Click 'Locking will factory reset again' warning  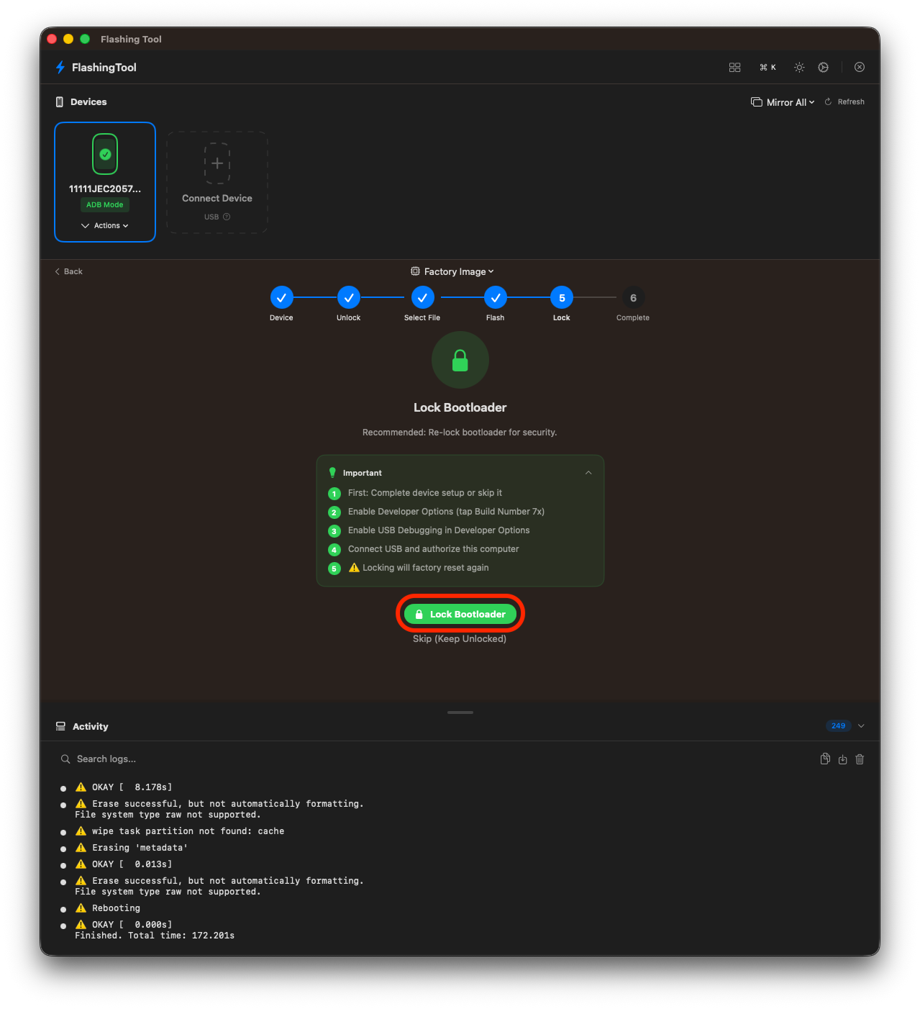pyautogui.click(x=419, y=568)
